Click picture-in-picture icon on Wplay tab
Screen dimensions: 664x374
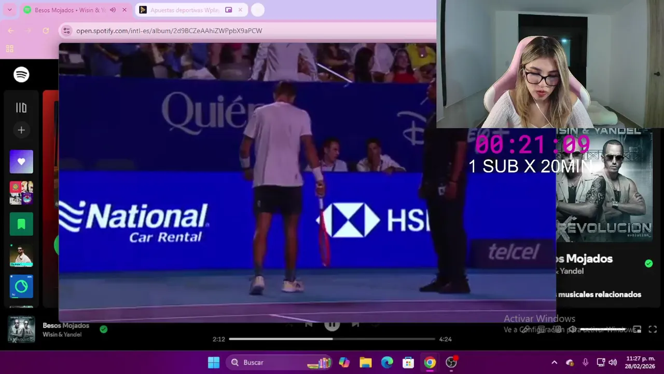[228, 10]
